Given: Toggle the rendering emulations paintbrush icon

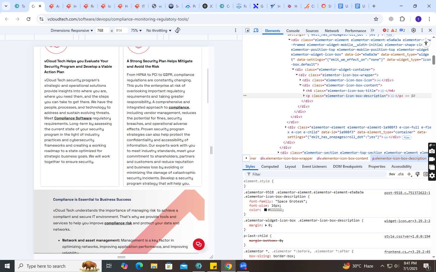Looking at the screenshot, I should pyautogui.click(x=418, y=174).
